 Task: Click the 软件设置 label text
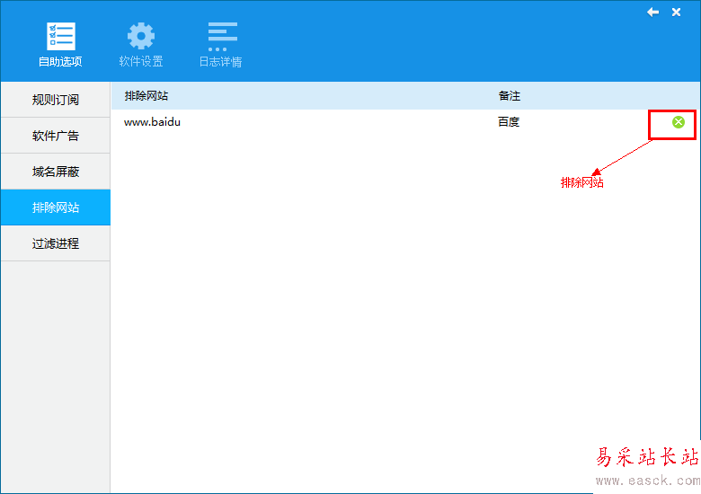[141, 62]
